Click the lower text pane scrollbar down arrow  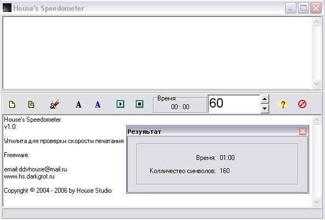tap(317, 201)
